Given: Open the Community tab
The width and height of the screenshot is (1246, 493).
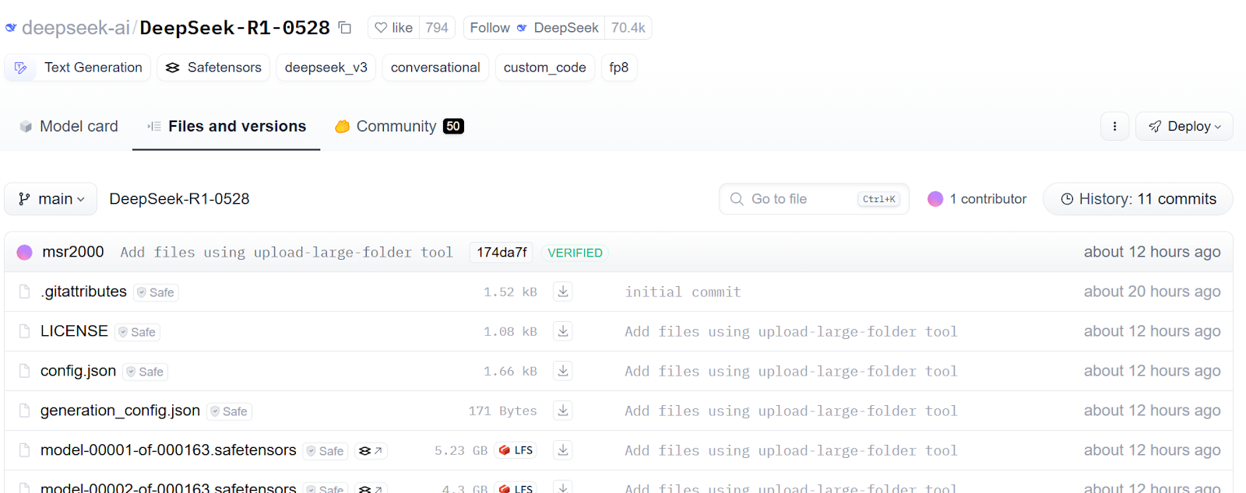Looking at the screenshot, I should click(x=399, y=126).
